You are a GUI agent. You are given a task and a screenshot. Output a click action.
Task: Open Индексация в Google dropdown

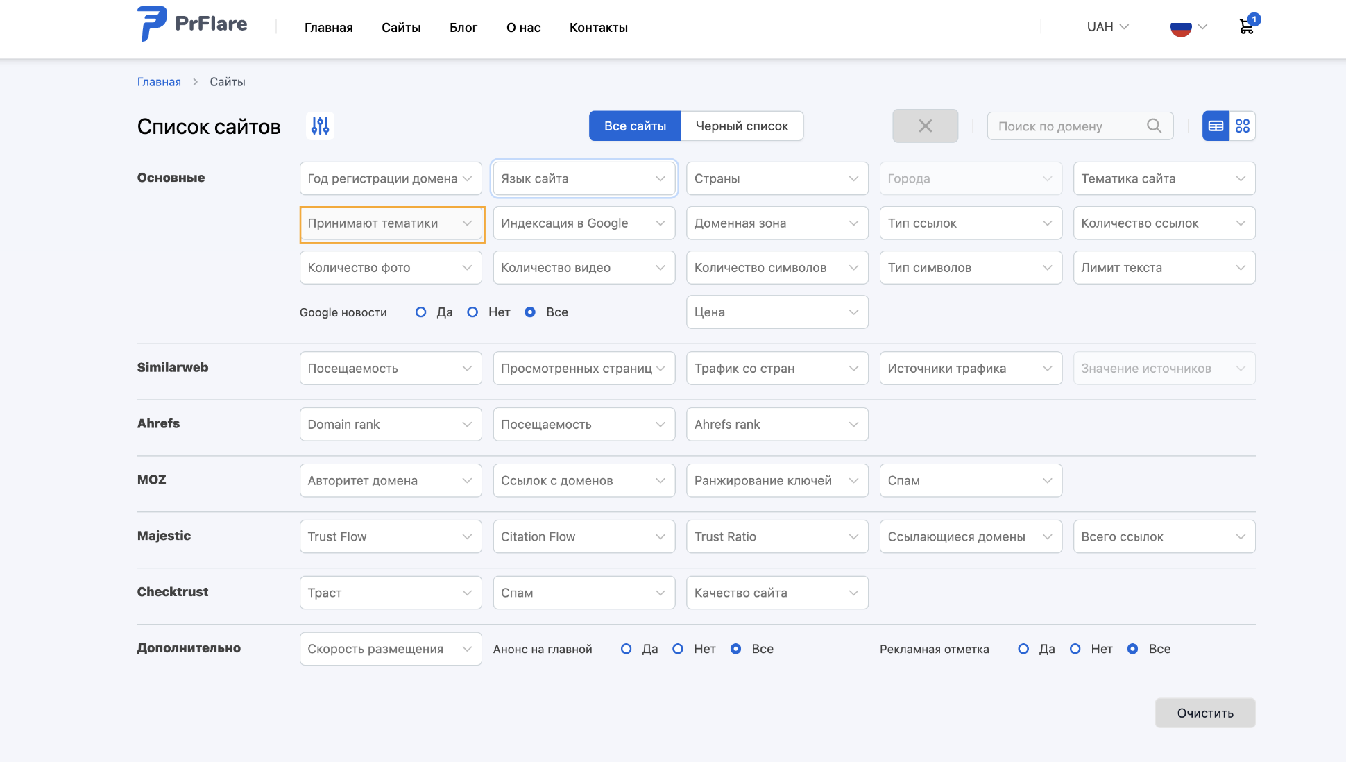pos(584,223)
